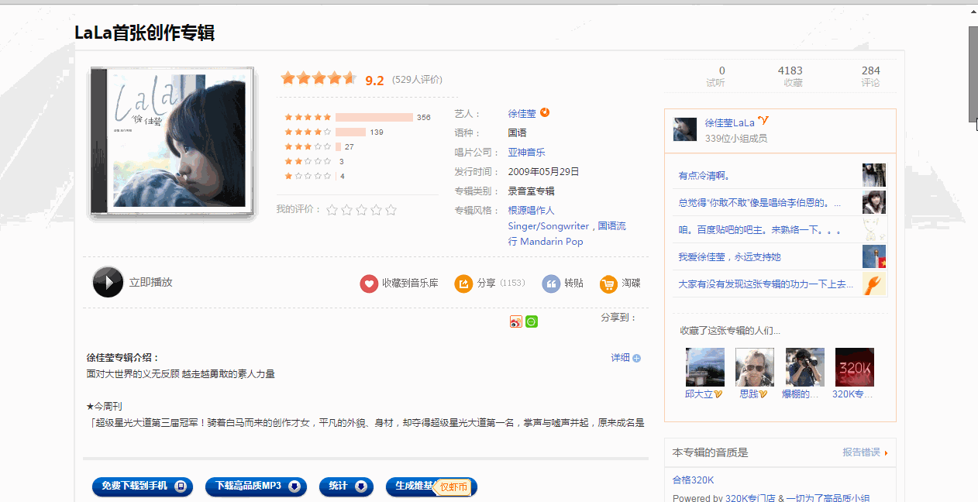Rate album five stars in 我的评价
Image resolution: width=978 pixels, height=502 pixels.
pyautogui.click(x=391, y=210)
